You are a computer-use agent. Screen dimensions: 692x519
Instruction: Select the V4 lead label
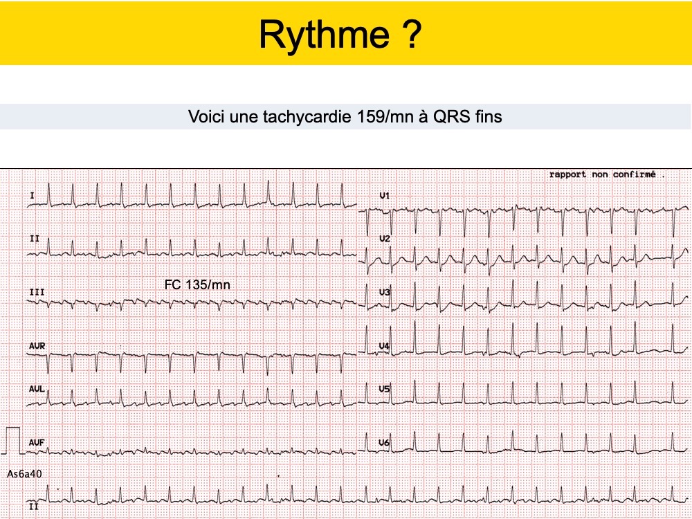tap(385, 345)
